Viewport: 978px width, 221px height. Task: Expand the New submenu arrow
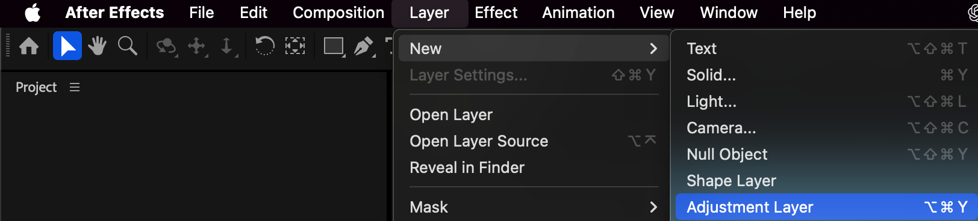tap(653, 49)
